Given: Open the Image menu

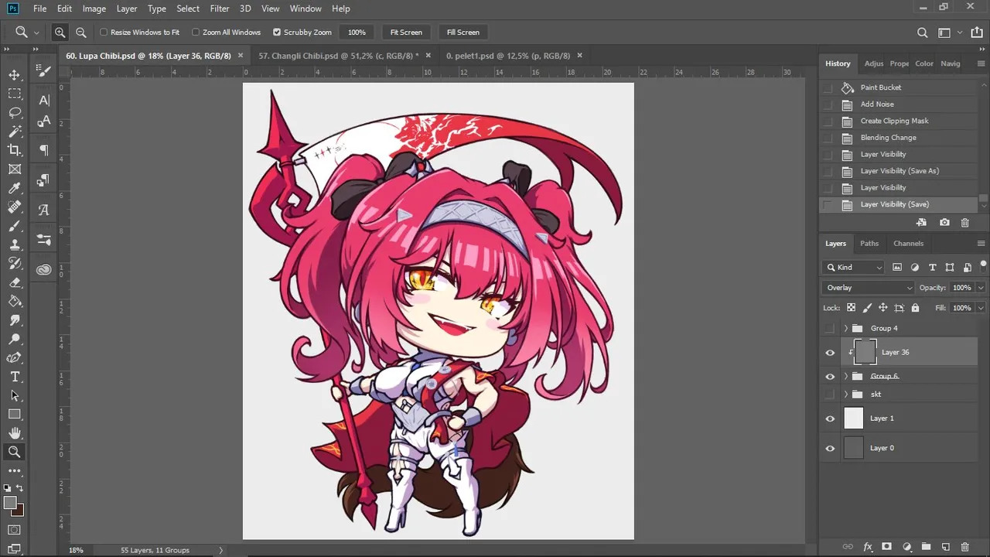Looking at the screenshot, I should 94,9.
